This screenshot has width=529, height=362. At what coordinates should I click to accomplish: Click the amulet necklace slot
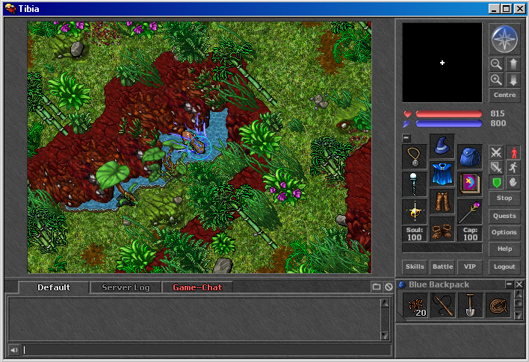(415, 157)
